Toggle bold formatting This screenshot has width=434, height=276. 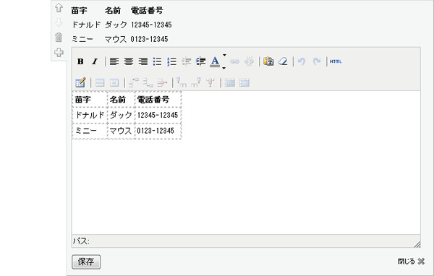80,61
